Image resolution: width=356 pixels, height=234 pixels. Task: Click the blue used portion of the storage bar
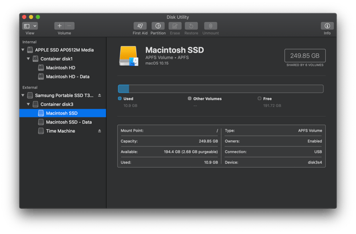pos(124,89)
